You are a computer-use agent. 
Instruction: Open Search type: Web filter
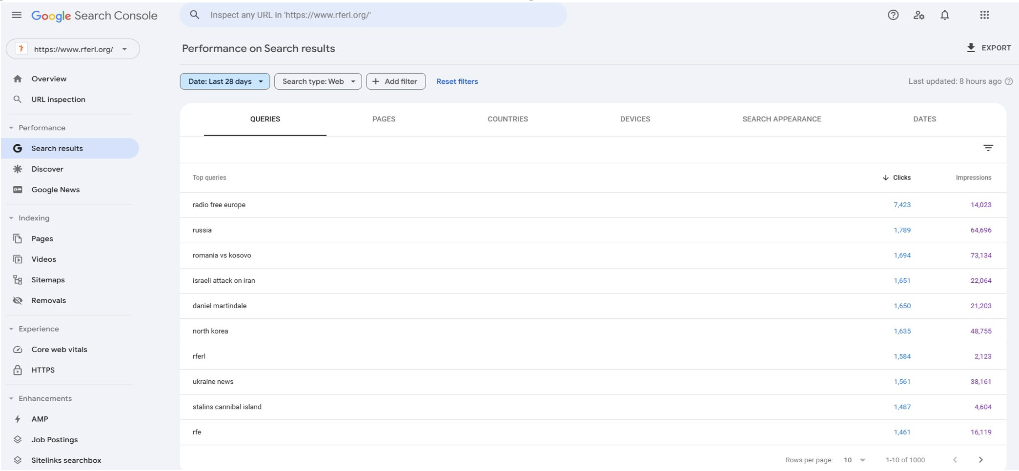tap(318, 81)
